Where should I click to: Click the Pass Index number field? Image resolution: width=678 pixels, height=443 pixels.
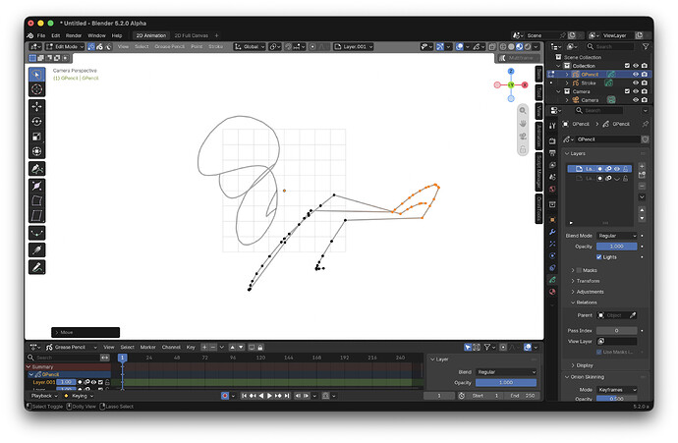pos(617,331)
